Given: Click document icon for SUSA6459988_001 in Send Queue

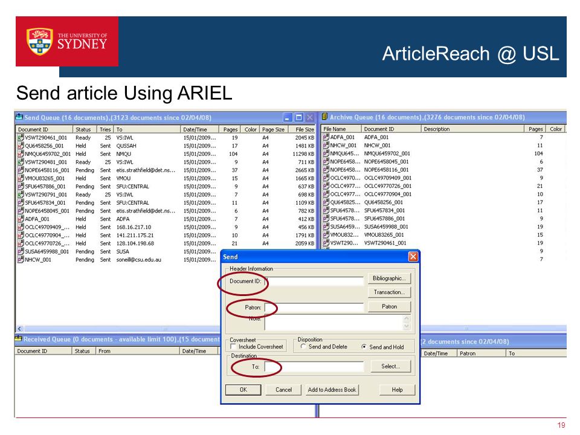Looking at the screenshot, I should coord(21,251).
